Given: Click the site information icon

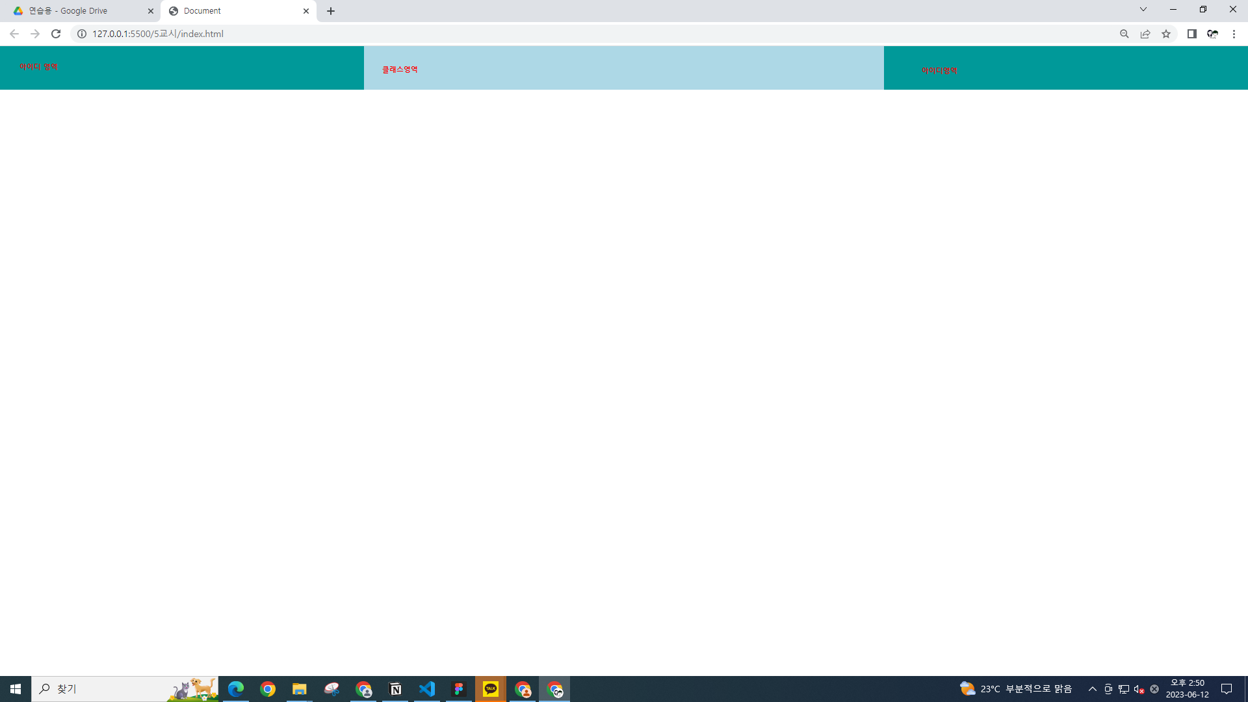Looking at the screenshot, I should pyautogui.click(x=82, y=34).
